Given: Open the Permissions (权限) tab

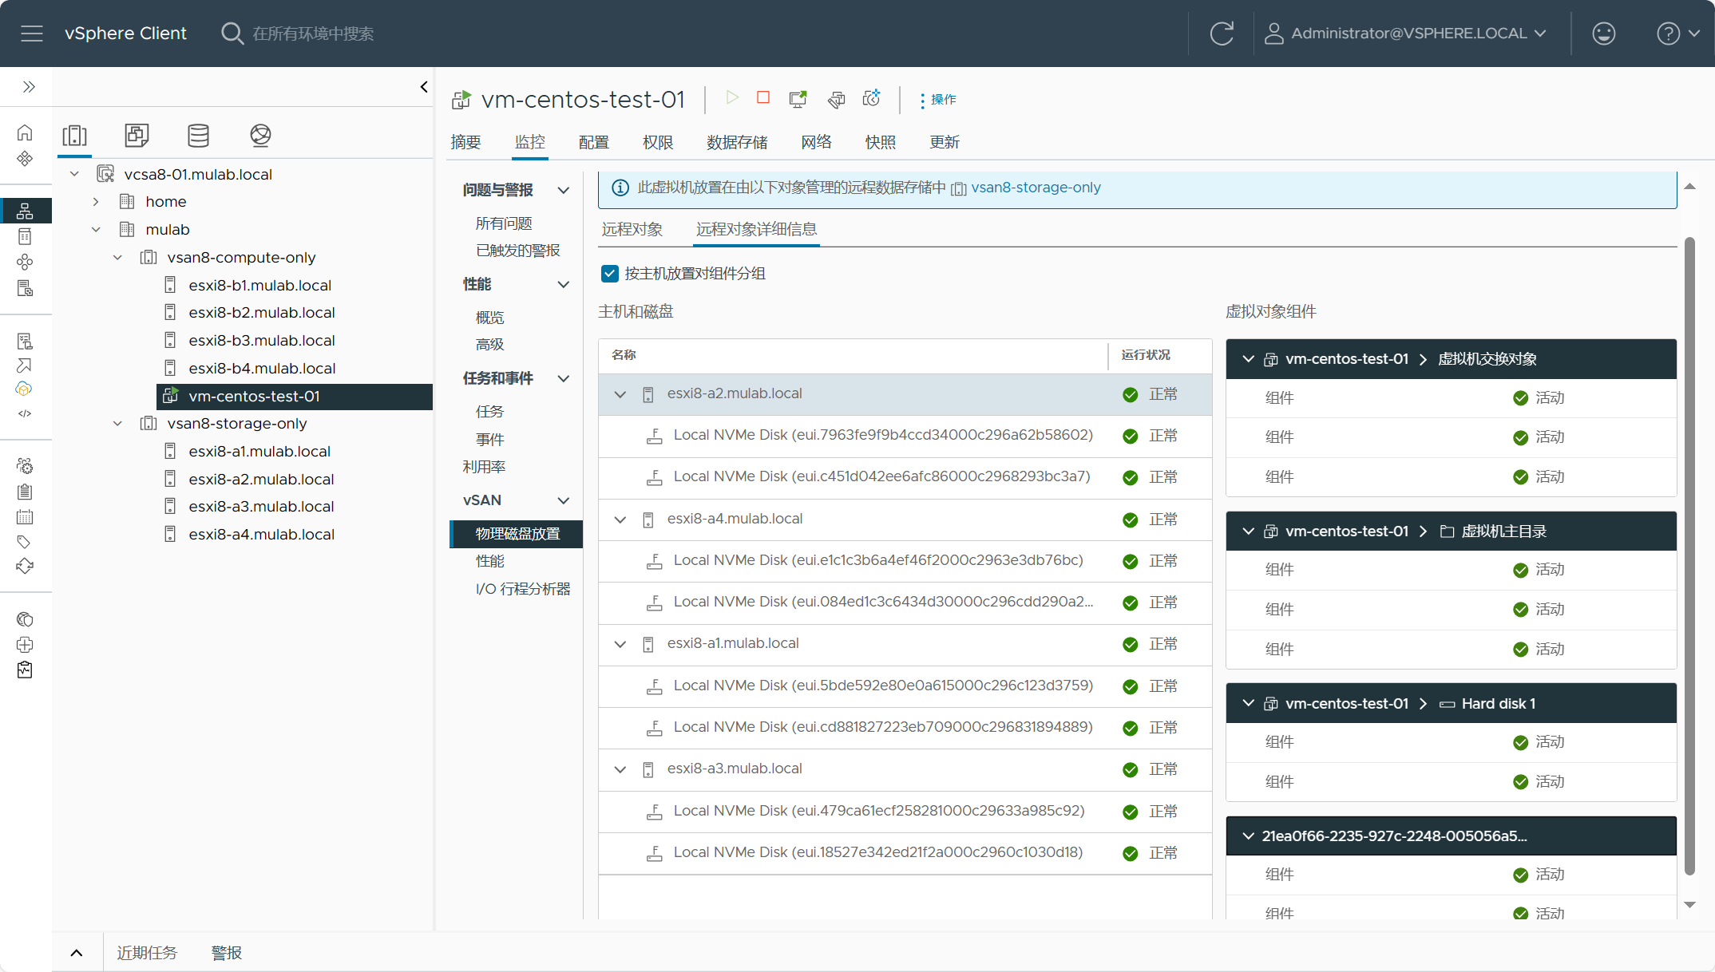Looking at the screenshot, I should pos(658,142).
